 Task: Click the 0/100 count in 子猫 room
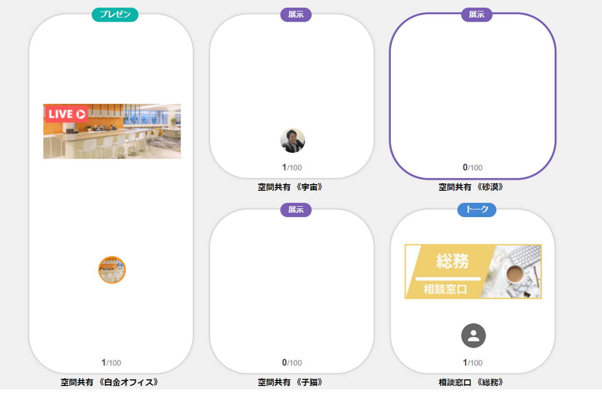(292, 363)
